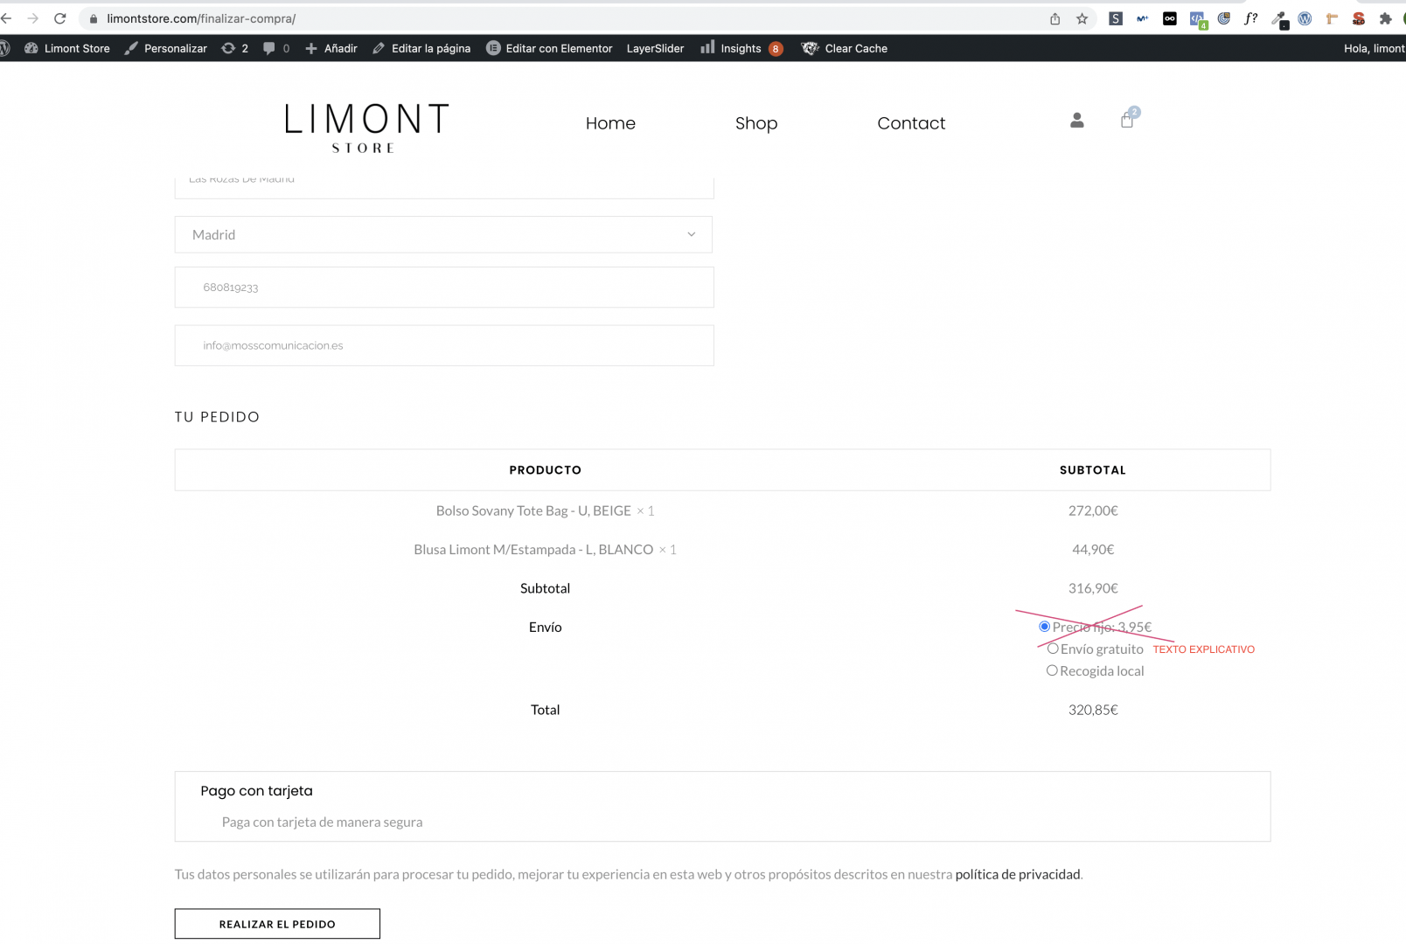Open the WhatFont f? extension
This screenshot has height=944, width=1406.
1251,18
